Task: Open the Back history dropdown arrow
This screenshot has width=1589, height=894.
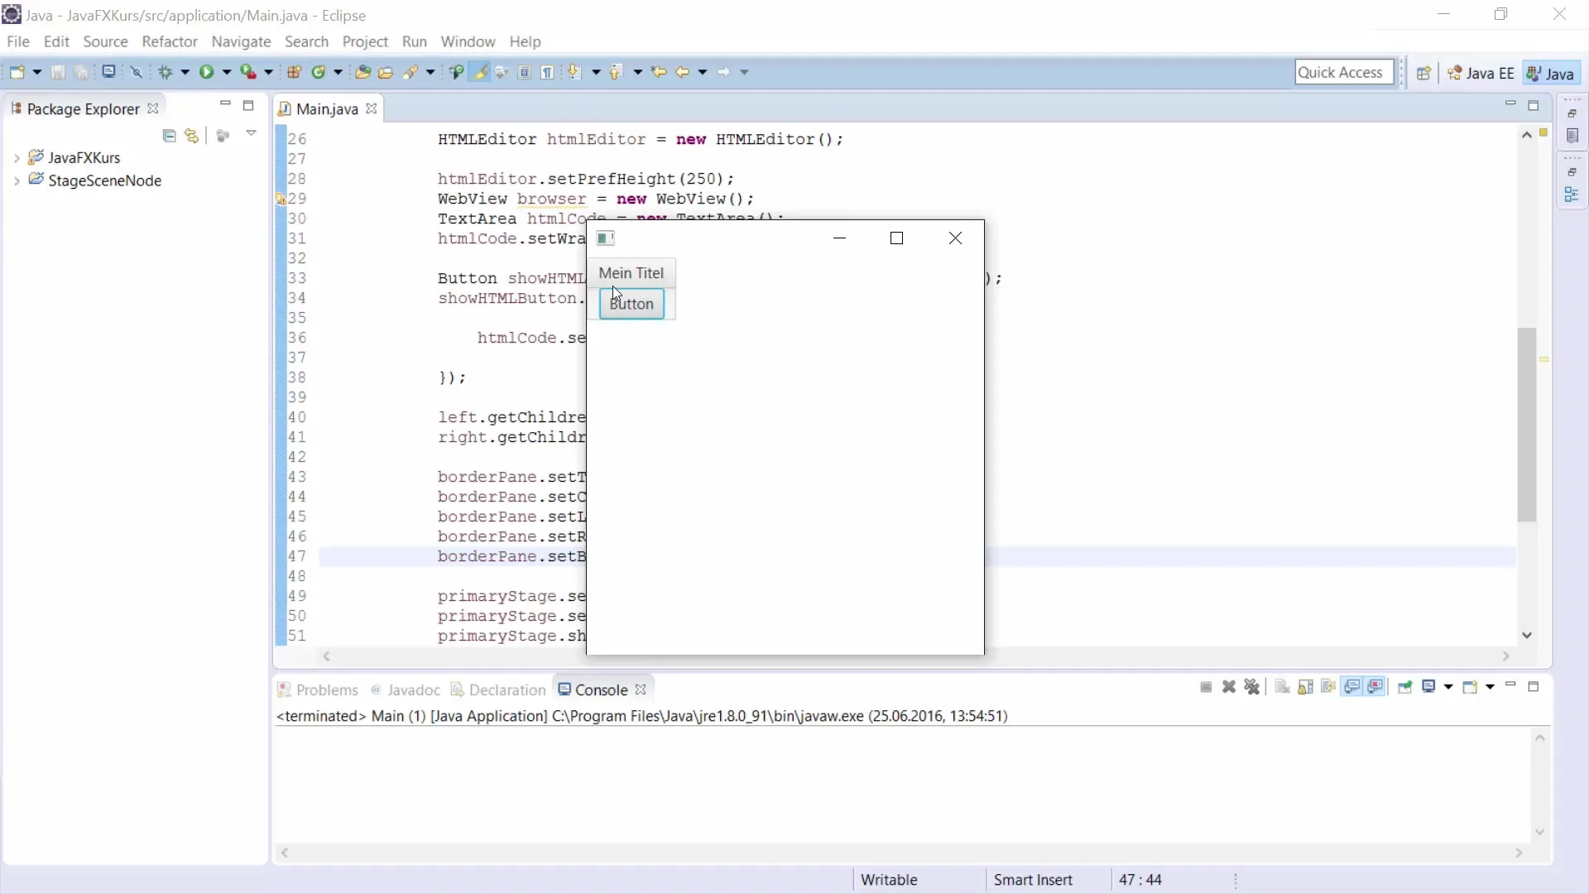Action: click(x=702, y=72)
